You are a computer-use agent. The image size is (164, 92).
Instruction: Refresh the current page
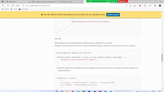tap(13, 6)
